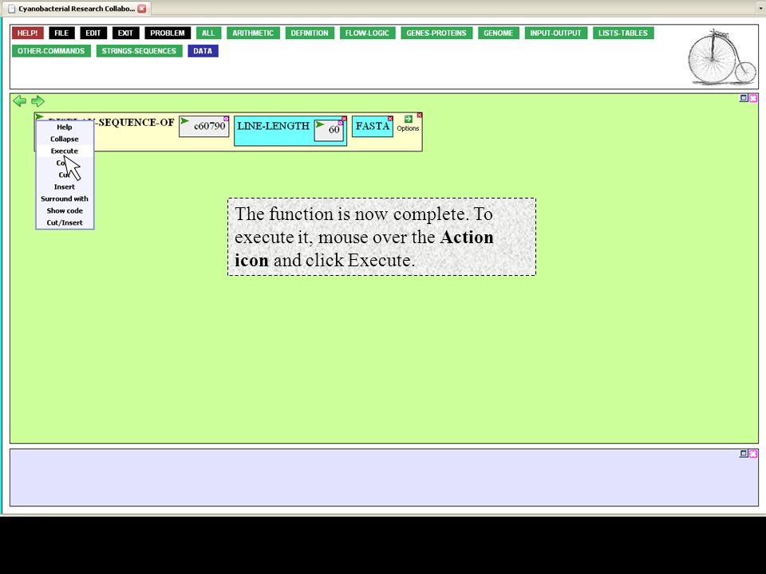This screenshot has height=574, width=766.
Task: Choose Insert from the action menu
Action: tap(65, 187)
